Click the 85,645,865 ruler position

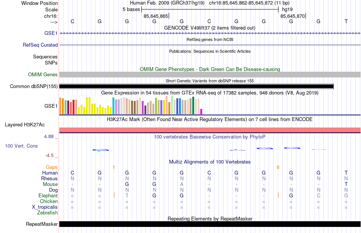(x=156, y=16)
